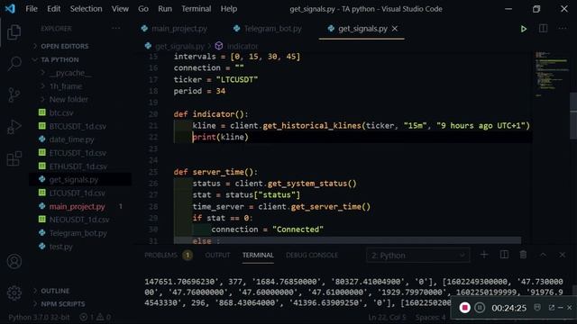This screenshot has height=324, width=577.
Task: Expand the NPM Scripts section
Action: [x=63, y=304]
